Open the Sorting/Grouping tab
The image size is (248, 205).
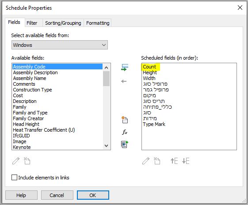click(x=63, y=23)
